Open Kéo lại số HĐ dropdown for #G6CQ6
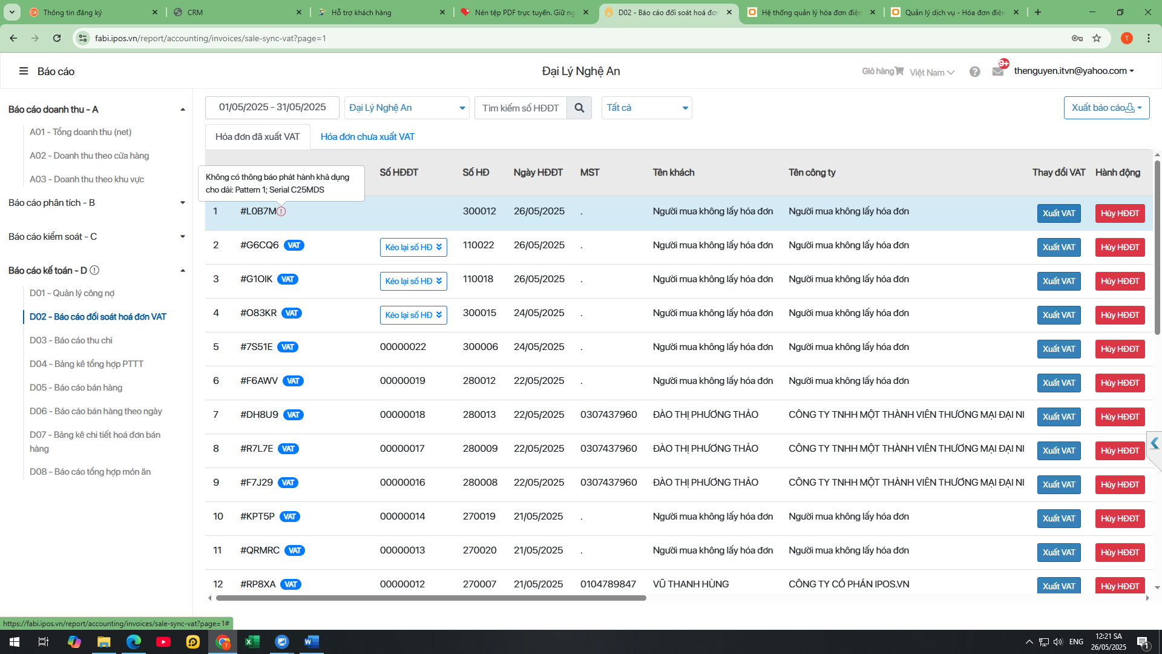The width and height of the screenshot is (1162, 654). [x=413, y=247]
